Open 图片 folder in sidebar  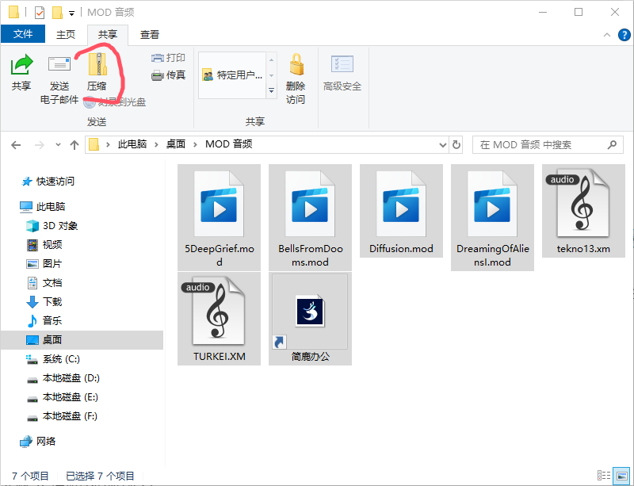44,264
